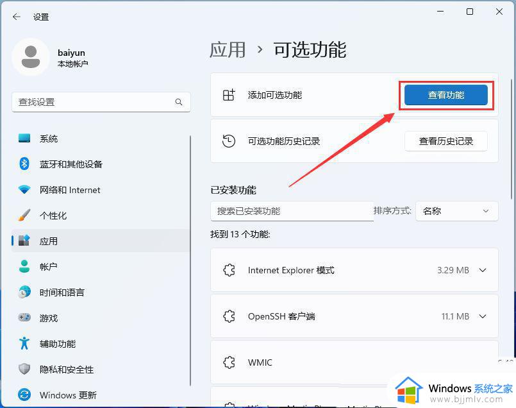Screen dimensions: 516x408
Task: Click the OpenSSH 客户端 puzzle icon
Action: 229,316
